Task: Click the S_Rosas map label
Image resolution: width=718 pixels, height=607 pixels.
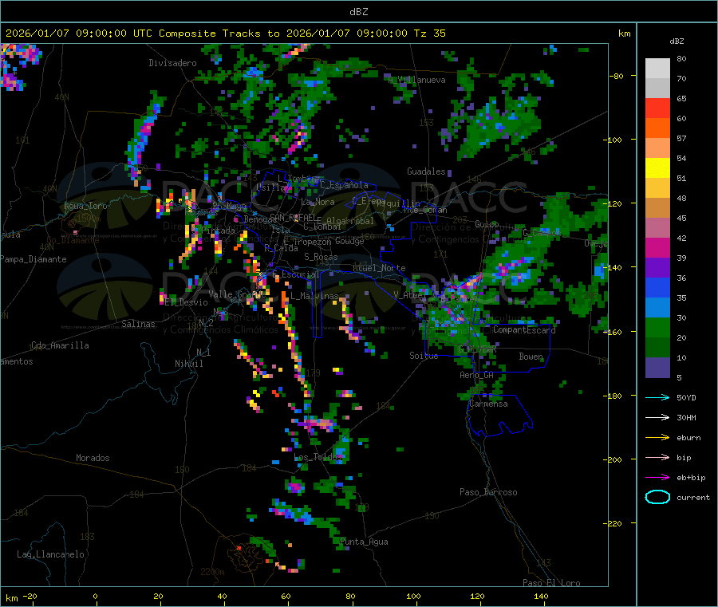Action: (321, 257)
